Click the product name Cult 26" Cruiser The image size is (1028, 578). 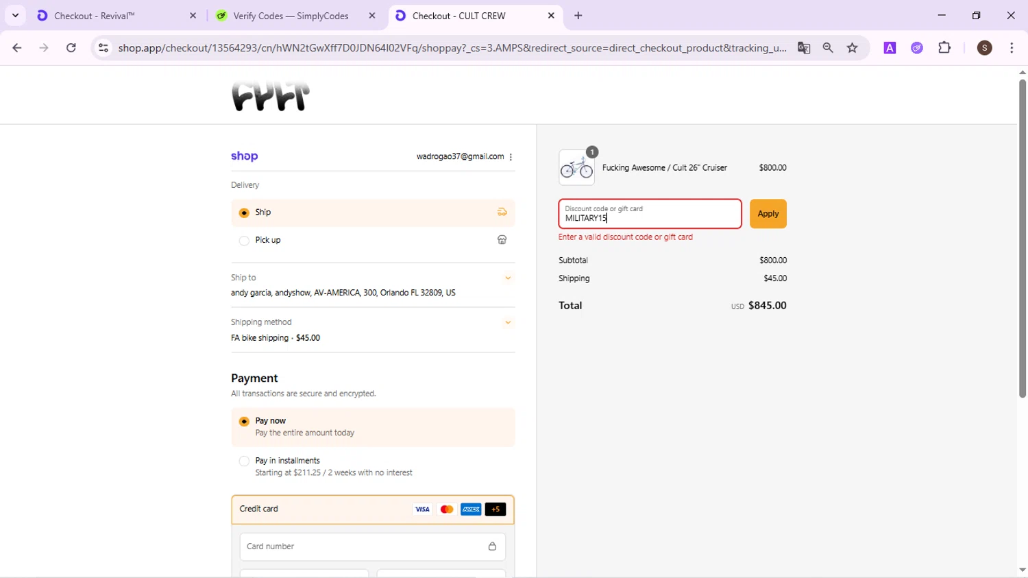tap(665, 168)
